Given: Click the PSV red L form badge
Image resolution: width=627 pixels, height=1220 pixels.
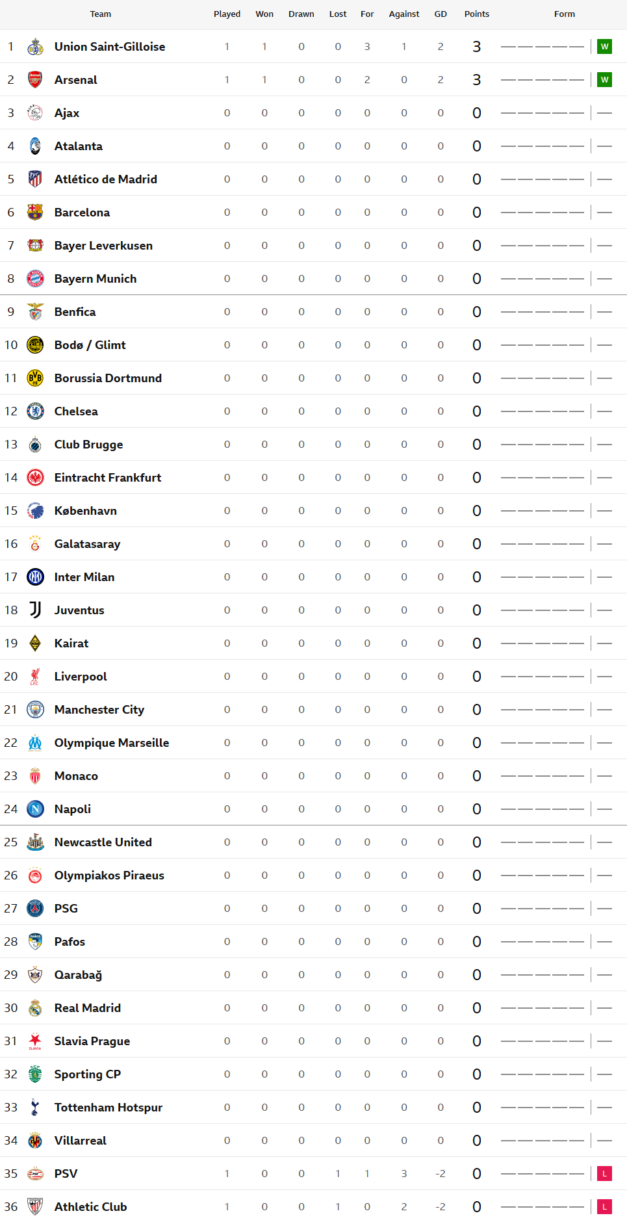Looking at the screenshot, I should (x=604, y=1174).
